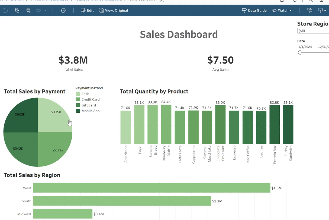Click the Replay animation loop icon
329x220 pixels.
(38, 10)
